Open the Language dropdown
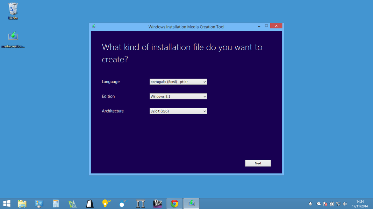The image size is (373, 209). pos(178,82)
